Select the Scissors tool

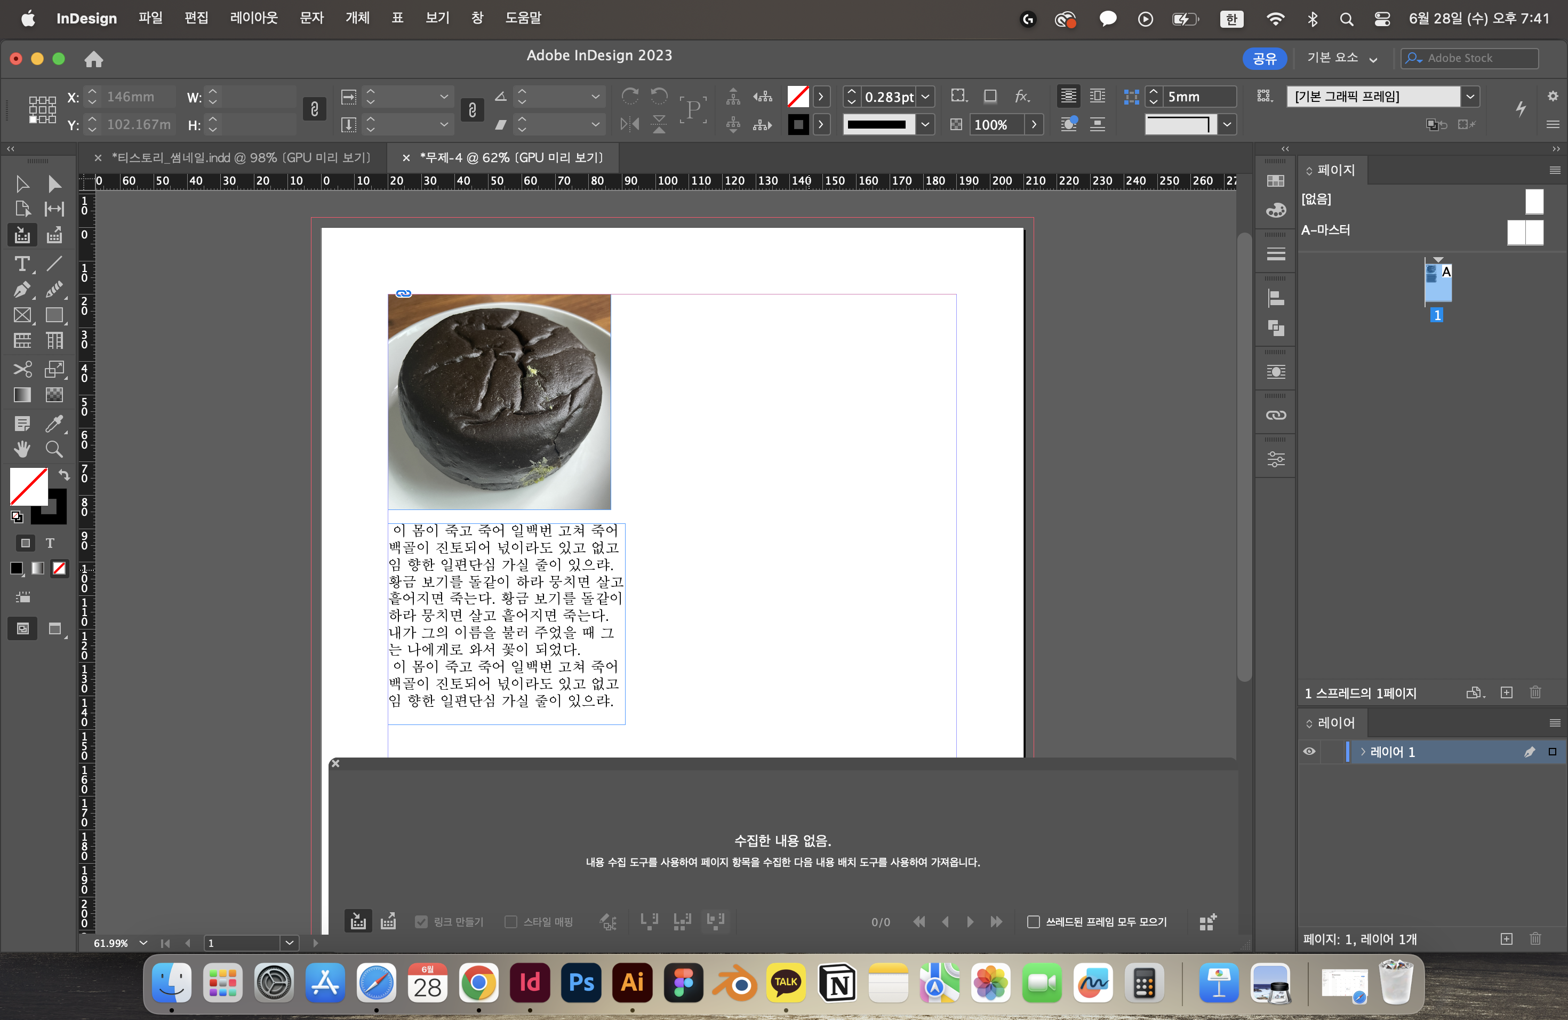22,369
